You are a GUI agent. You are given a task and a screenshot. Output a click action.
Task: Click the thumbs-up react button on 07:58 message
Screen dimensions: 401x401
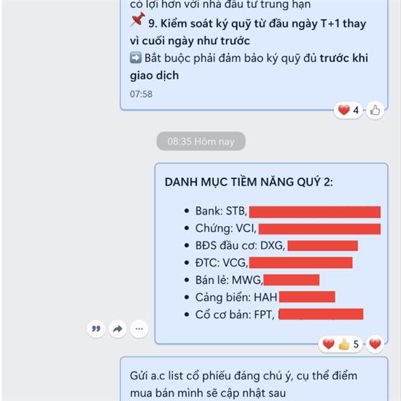click(375, 110)
